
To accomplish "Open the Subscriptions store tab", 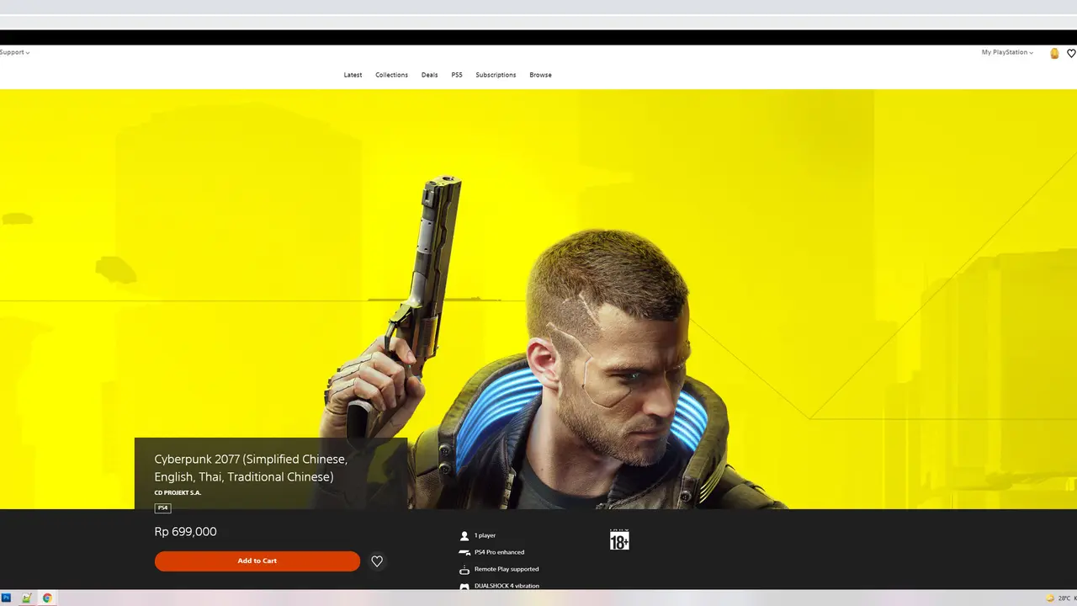I will pyautogui.click(x=496, y=75).
